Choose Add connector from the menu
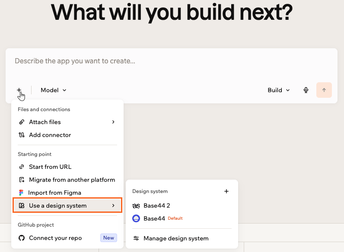 click(x=67, y=135)
